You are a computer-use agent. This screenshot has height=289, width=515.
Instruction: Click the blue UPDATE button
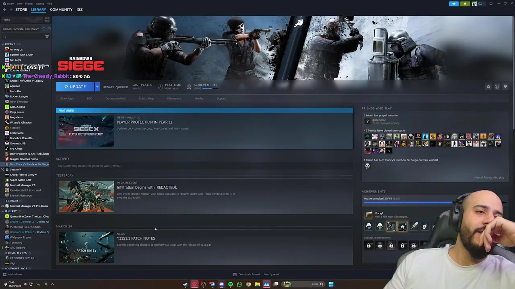(75, 87)
